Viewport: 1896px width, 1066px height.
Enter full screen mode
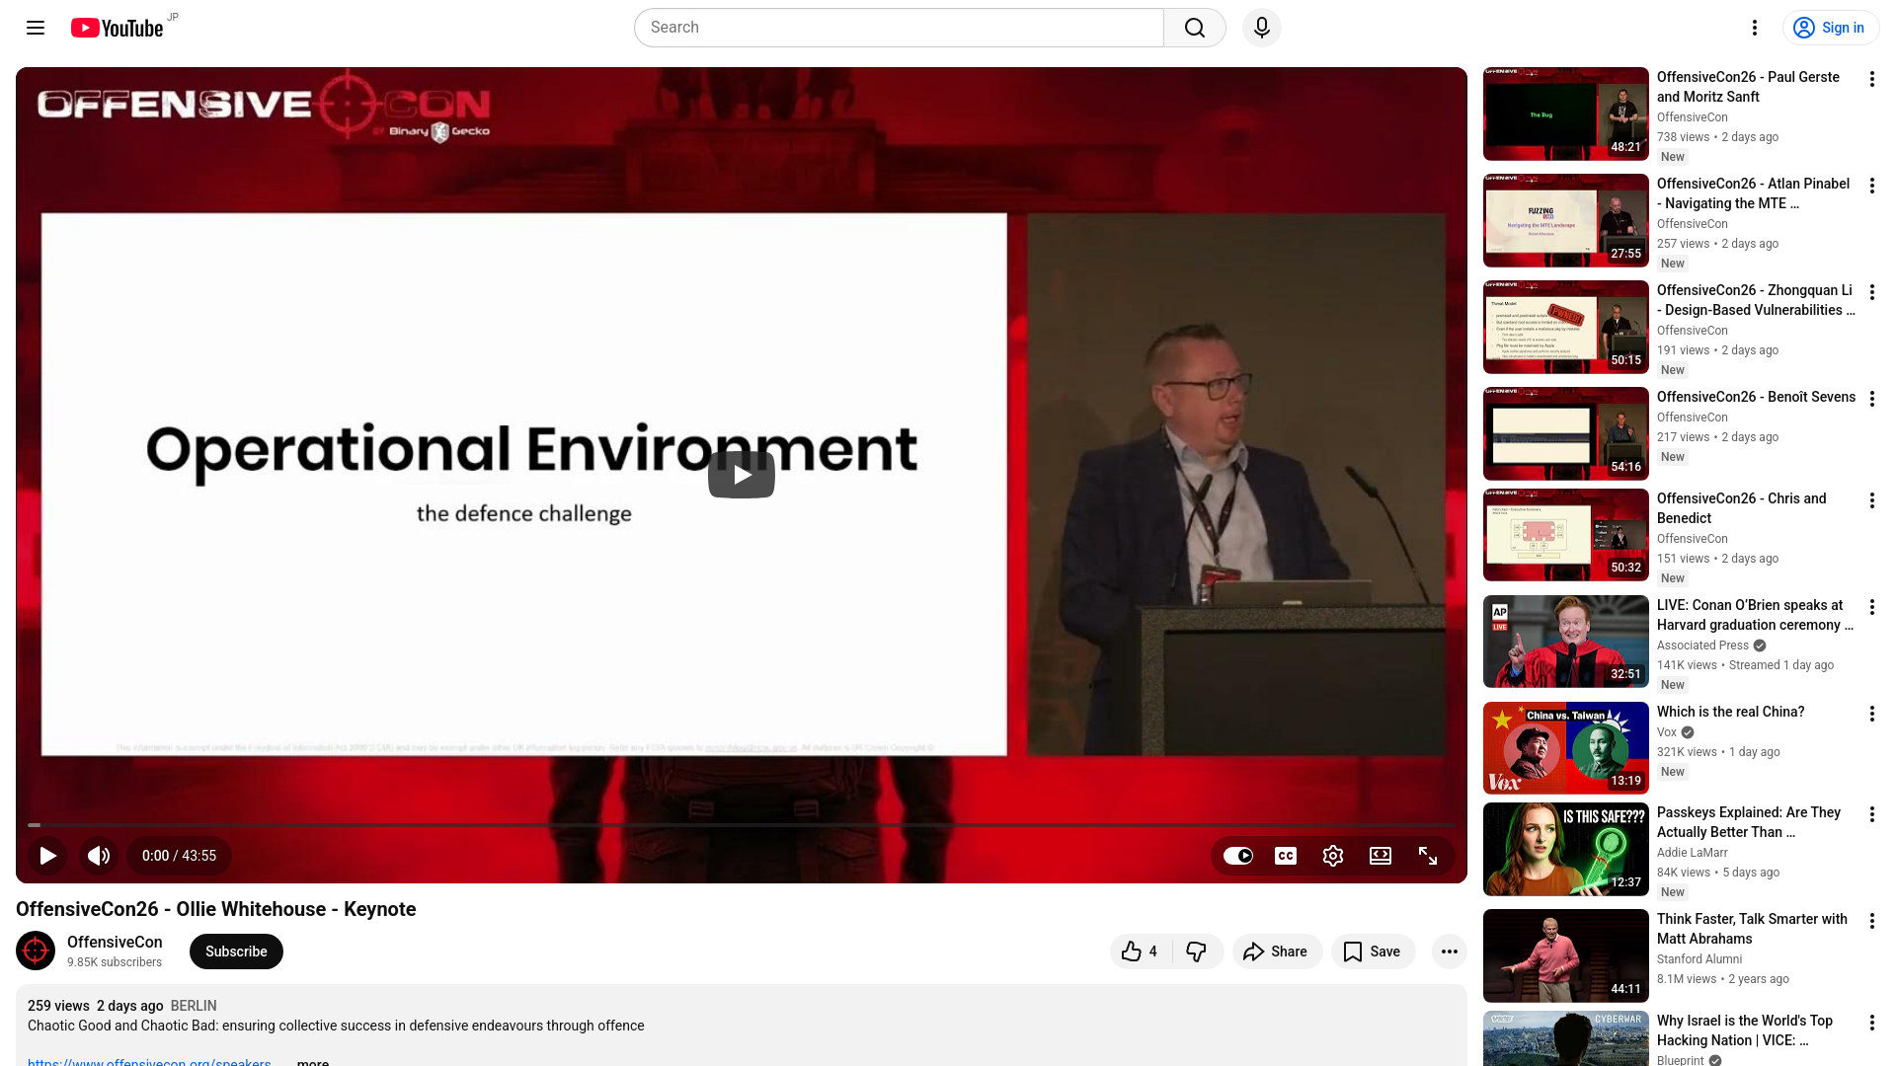pyautogui.click(x=1428, y=856)
